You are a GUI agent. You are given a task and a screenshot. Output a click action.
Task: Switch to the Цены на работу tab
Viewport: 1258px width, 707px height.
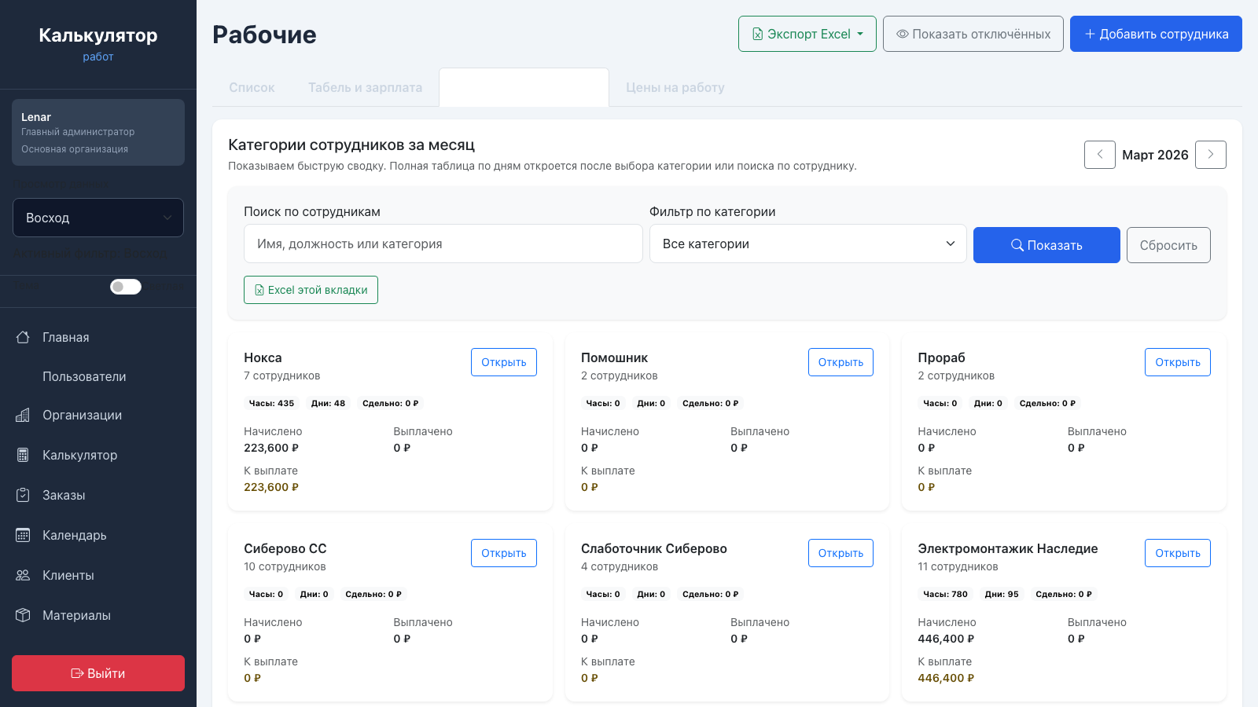(x=675, y=87)
